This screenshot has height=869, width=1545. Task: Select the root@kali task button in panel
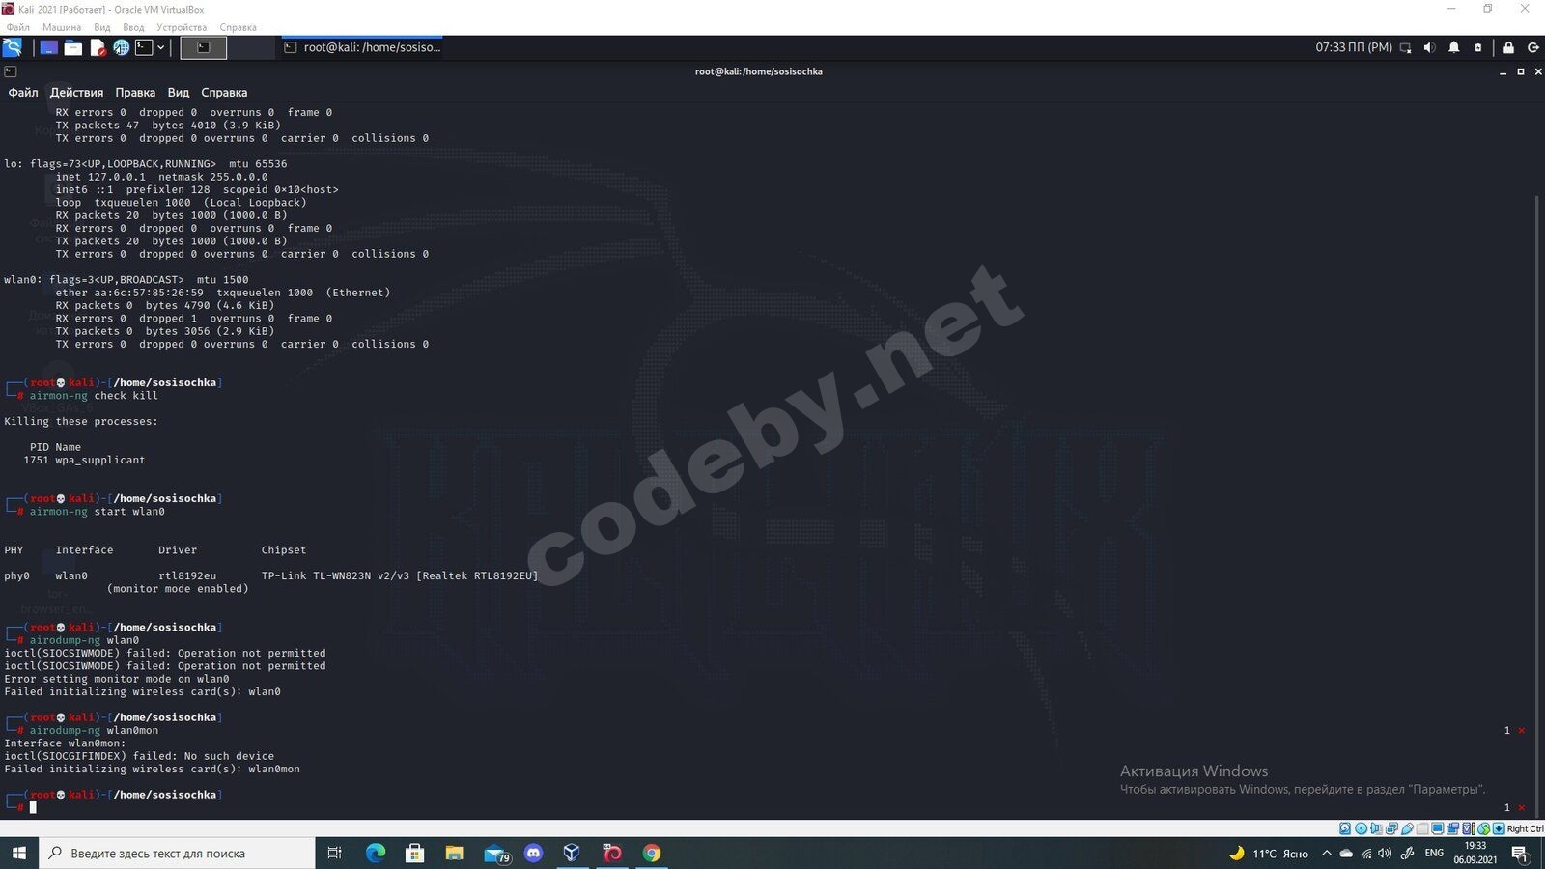point(362,47)
